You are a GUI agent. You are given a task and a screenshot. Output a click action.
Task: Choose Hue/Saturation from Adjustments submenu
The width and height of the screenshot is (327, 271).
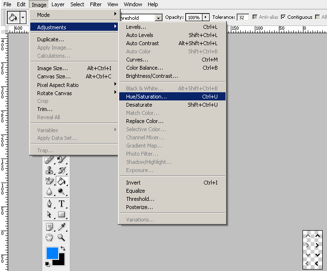click(x=146, y=97)
